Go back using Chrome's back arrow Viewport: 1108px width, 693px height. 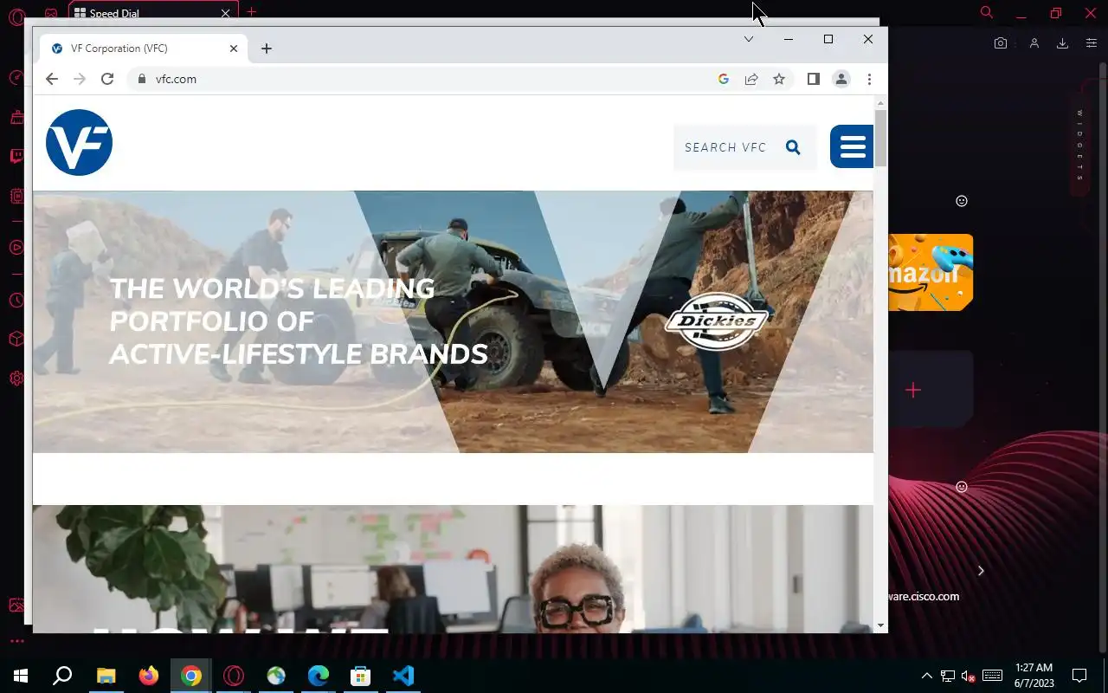point(52,79)
